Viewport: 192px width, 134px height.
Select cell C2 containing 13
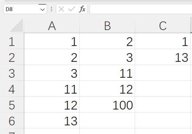pos(163,57)
